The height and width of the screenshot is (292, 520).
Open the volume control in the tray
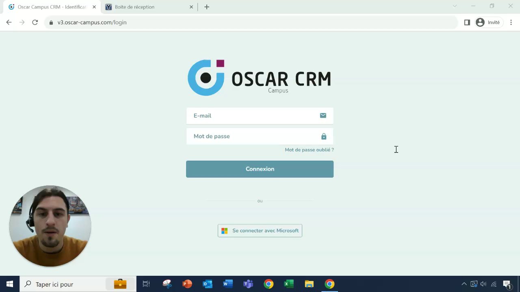click(483, 284)
